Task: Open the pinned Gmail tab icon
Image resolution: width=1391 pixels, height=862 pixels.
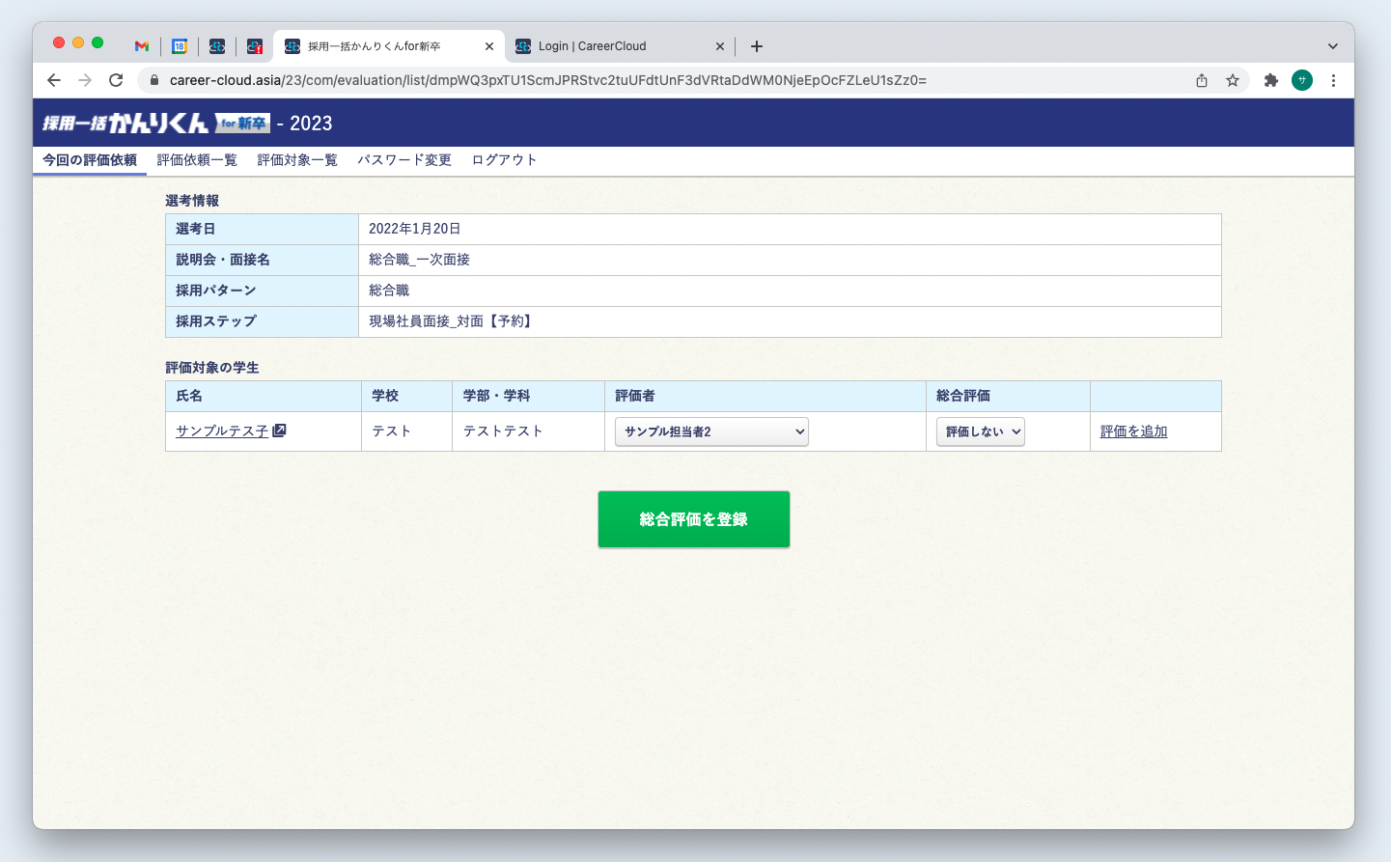Action: coord(142,46)
